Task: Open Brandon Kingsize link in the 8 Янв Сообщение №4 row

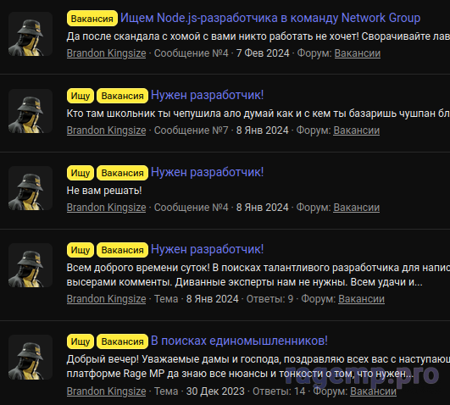Action: (x=106, y=208)
